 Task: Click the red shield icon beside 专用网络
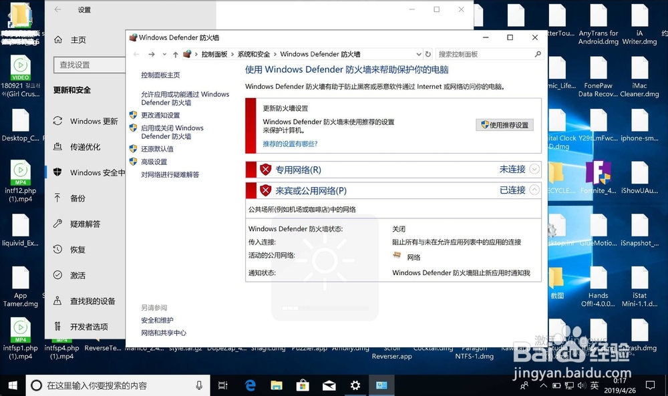(265, 170)
